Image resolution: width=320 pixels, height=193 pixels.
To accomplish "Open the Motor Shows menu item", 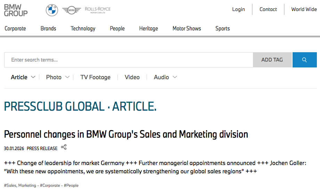I will pos(187,28).
